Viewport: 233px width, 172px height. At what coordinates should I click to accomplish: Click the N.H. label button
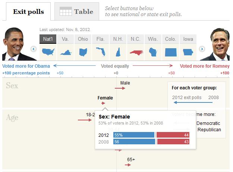(118, 39)
